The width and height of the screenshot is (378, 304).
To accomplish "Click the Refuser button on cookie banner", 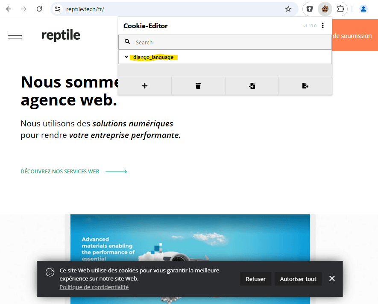I will (x=255, y=278).
